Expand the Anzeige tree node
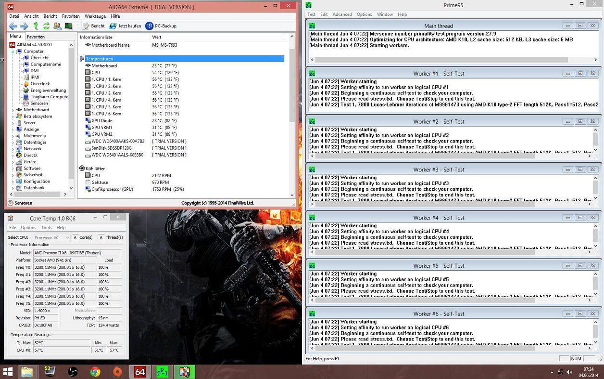 click(13, 130)
